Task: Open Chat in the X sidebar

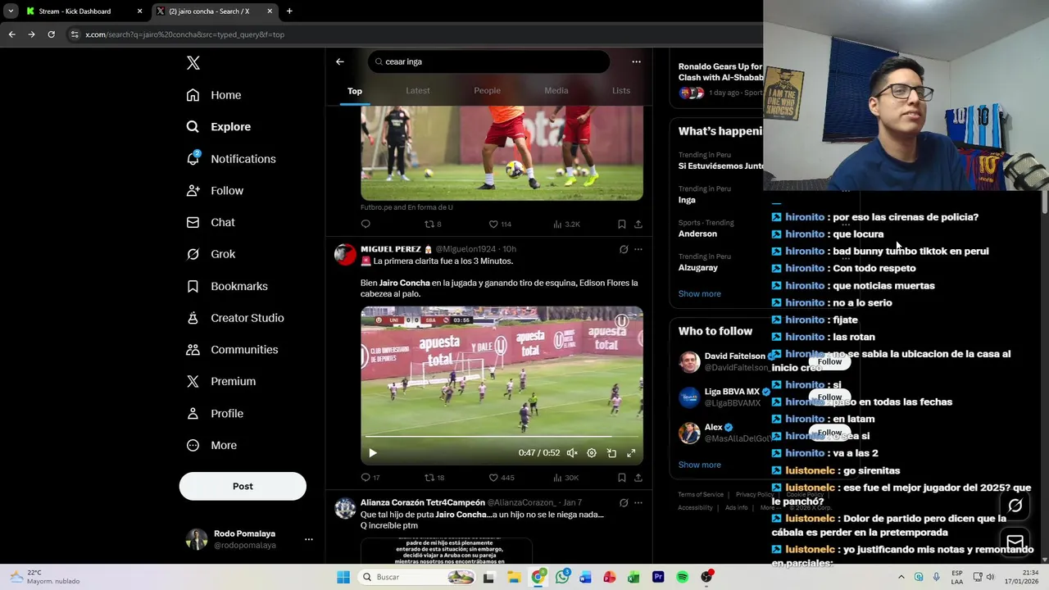Action: [x=211, y=222]
